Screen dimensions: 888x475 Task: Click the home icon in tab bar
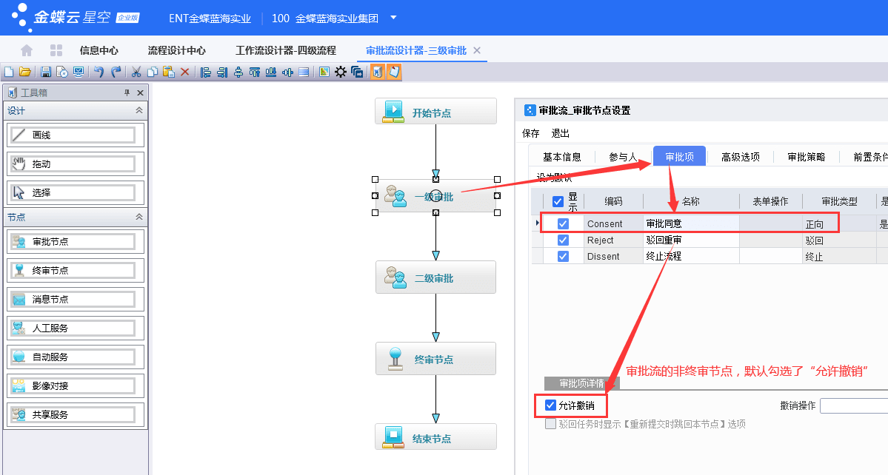(27, 50)
